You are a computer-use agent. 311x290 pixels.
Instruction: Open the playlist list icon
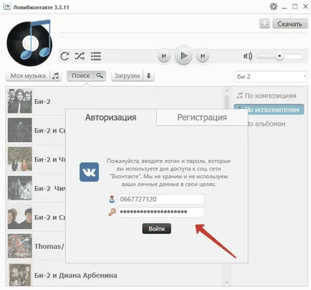tap(96, 57)
